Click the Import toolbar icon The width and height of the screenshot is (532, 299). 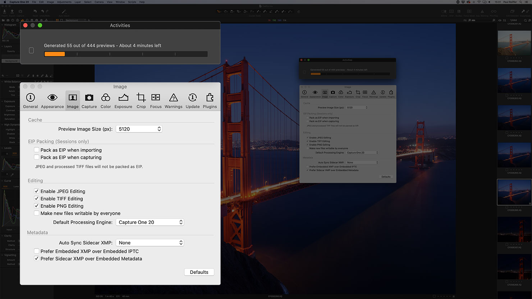click(x=5, y=12)
